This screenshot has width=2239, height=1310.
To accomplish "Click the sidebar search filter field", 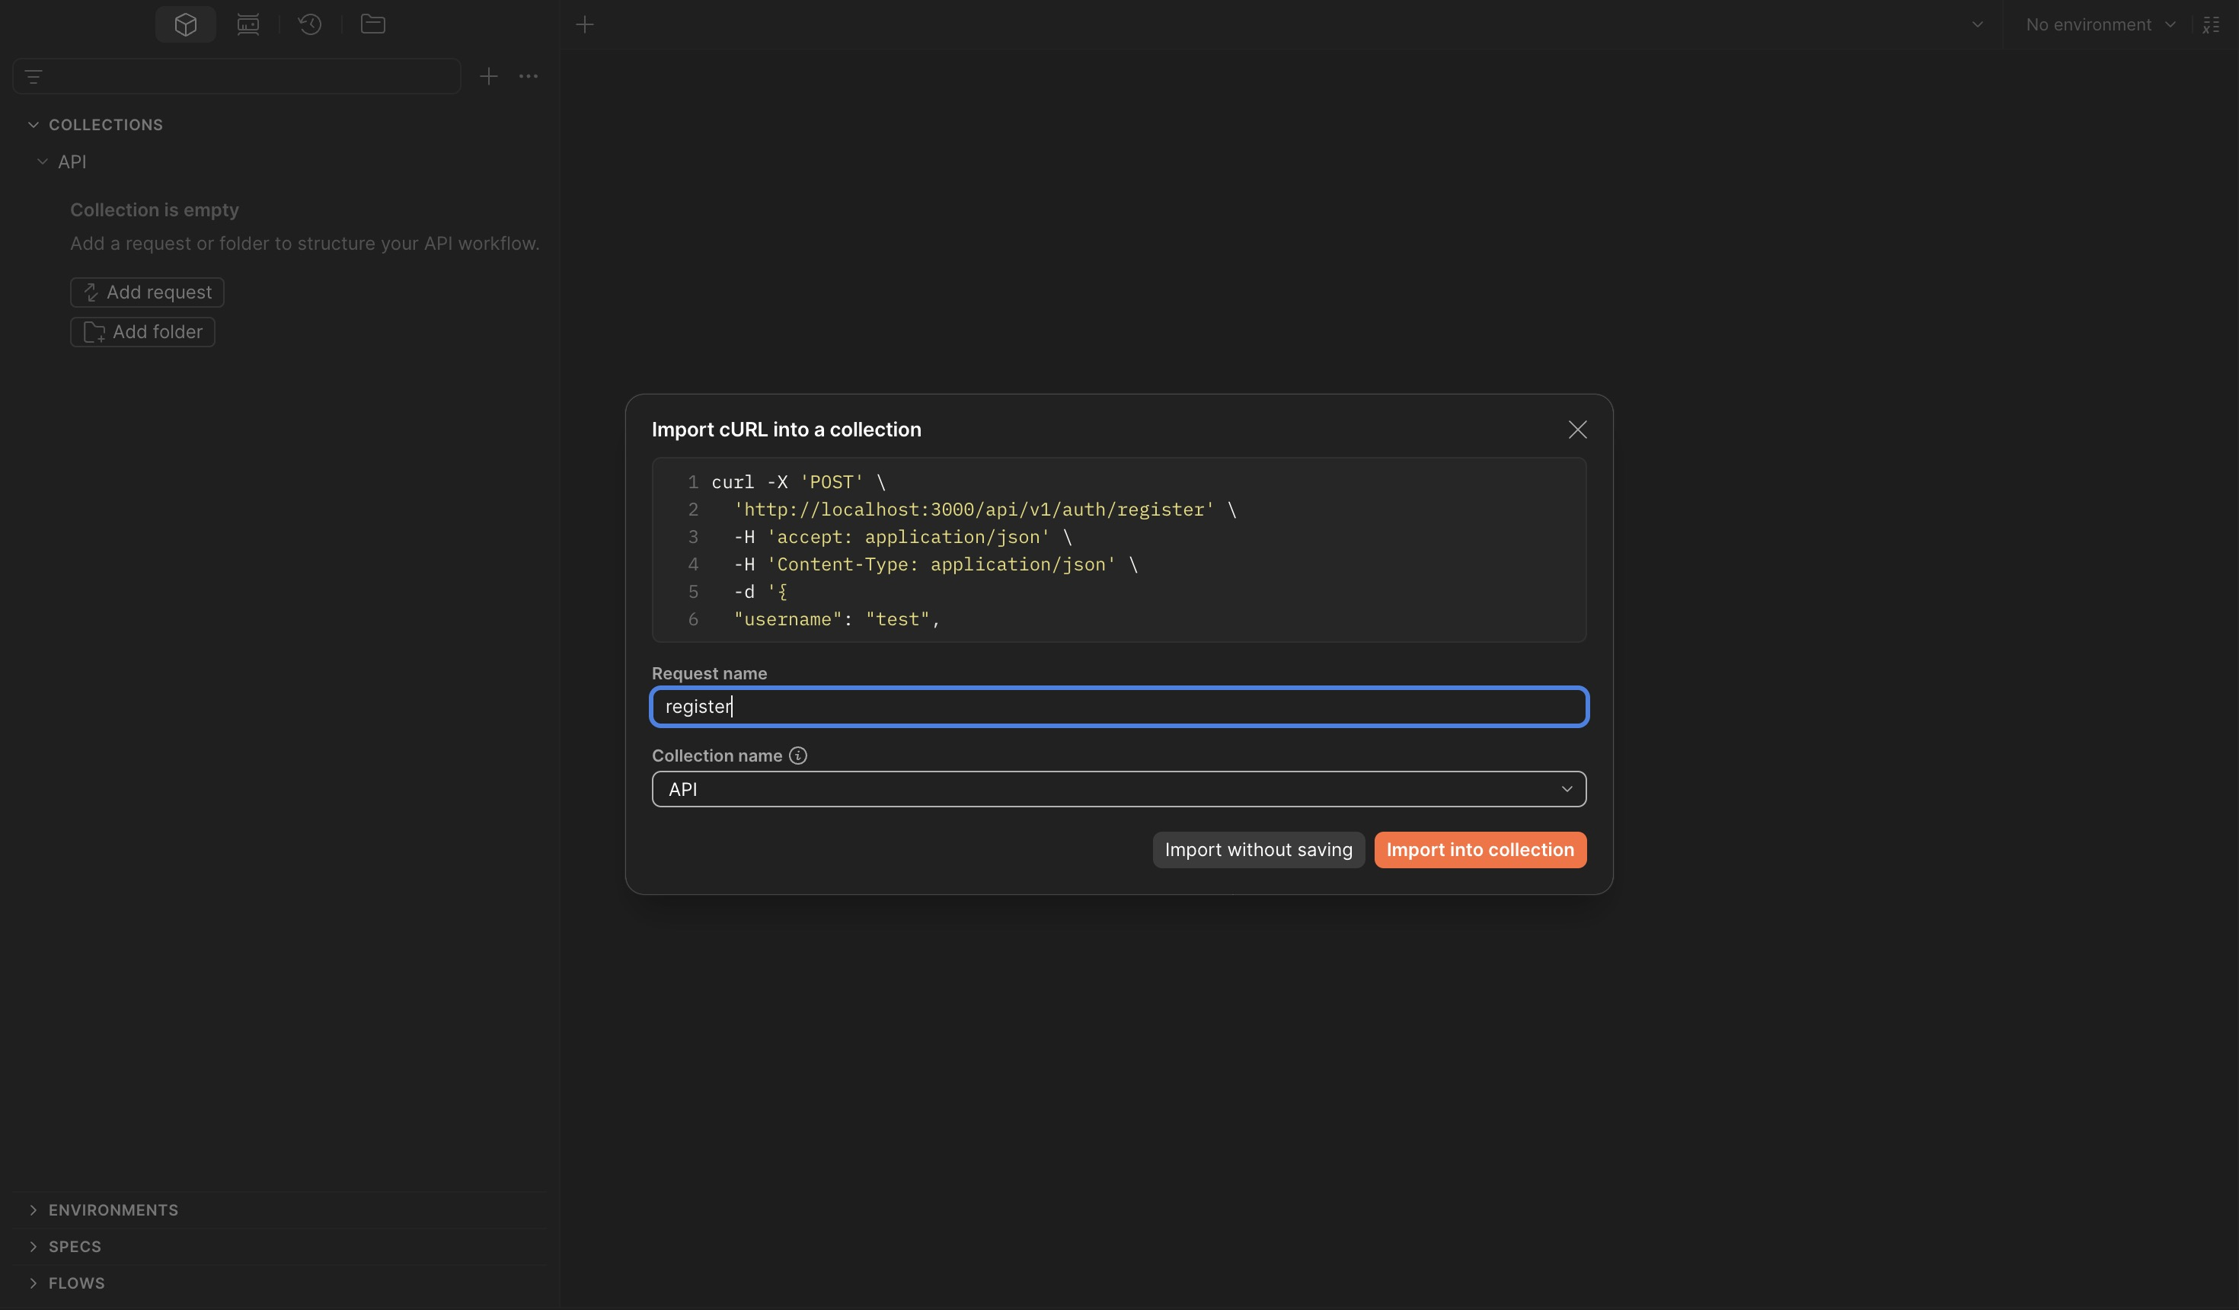I will [x=238, y=76].
